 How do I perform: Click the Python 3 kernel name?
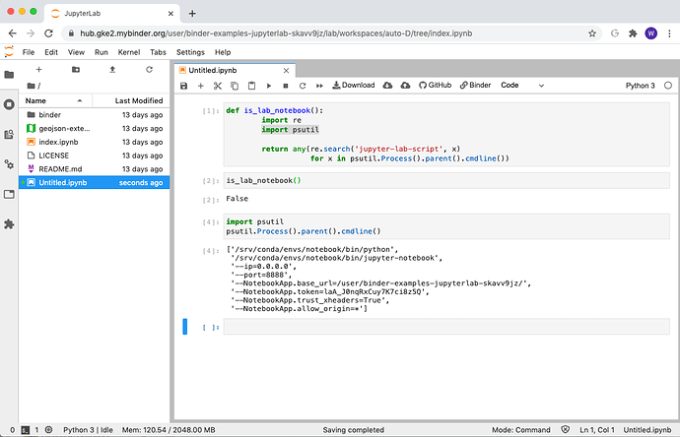tap(641, 86)
